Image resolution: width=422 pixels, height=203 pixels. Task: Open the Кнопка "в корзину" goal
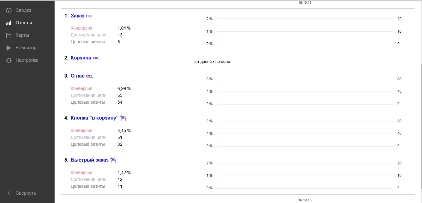95,118
